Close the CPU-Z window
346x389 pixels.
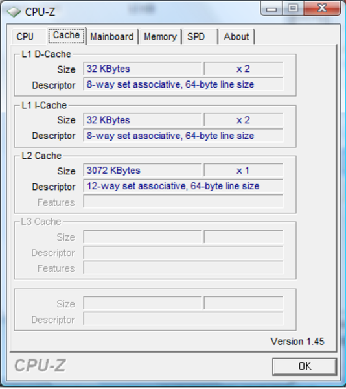click(x=322, y=8)
